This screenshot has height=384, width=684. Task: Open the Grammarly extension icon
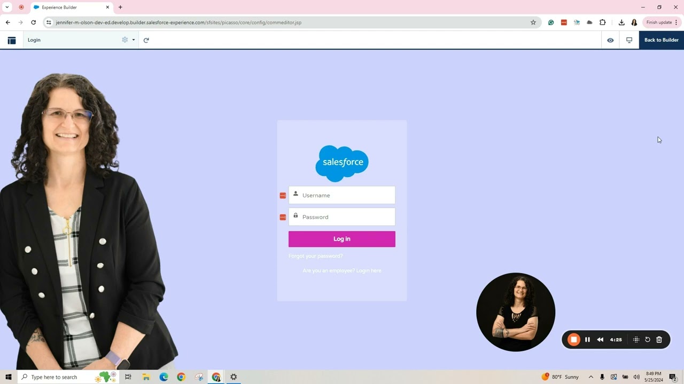(551, 22)
